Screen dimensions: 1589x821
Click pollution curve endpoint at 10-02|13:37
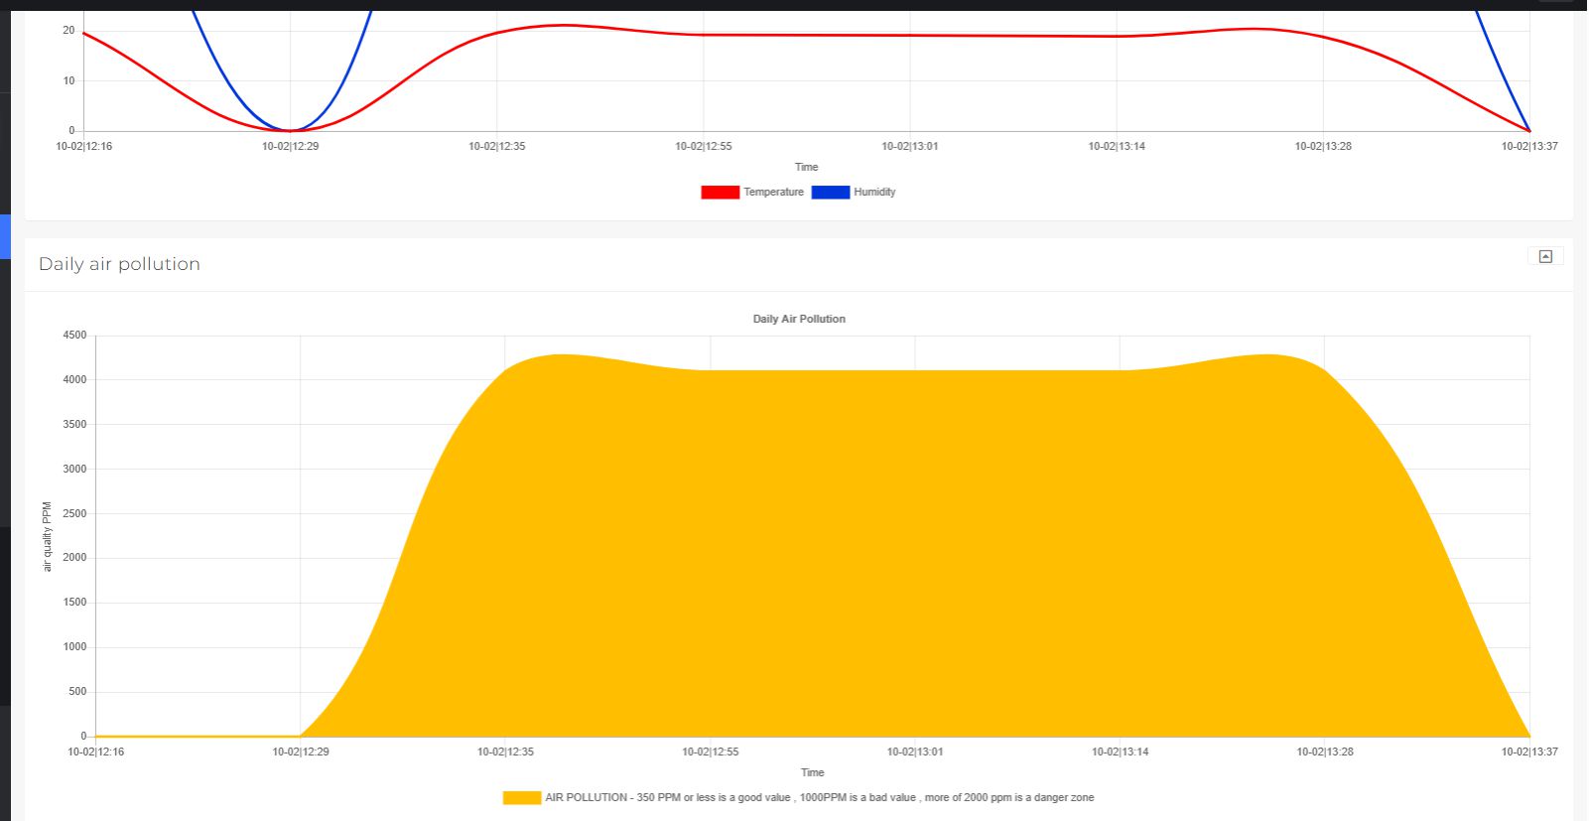[1529, 736]
